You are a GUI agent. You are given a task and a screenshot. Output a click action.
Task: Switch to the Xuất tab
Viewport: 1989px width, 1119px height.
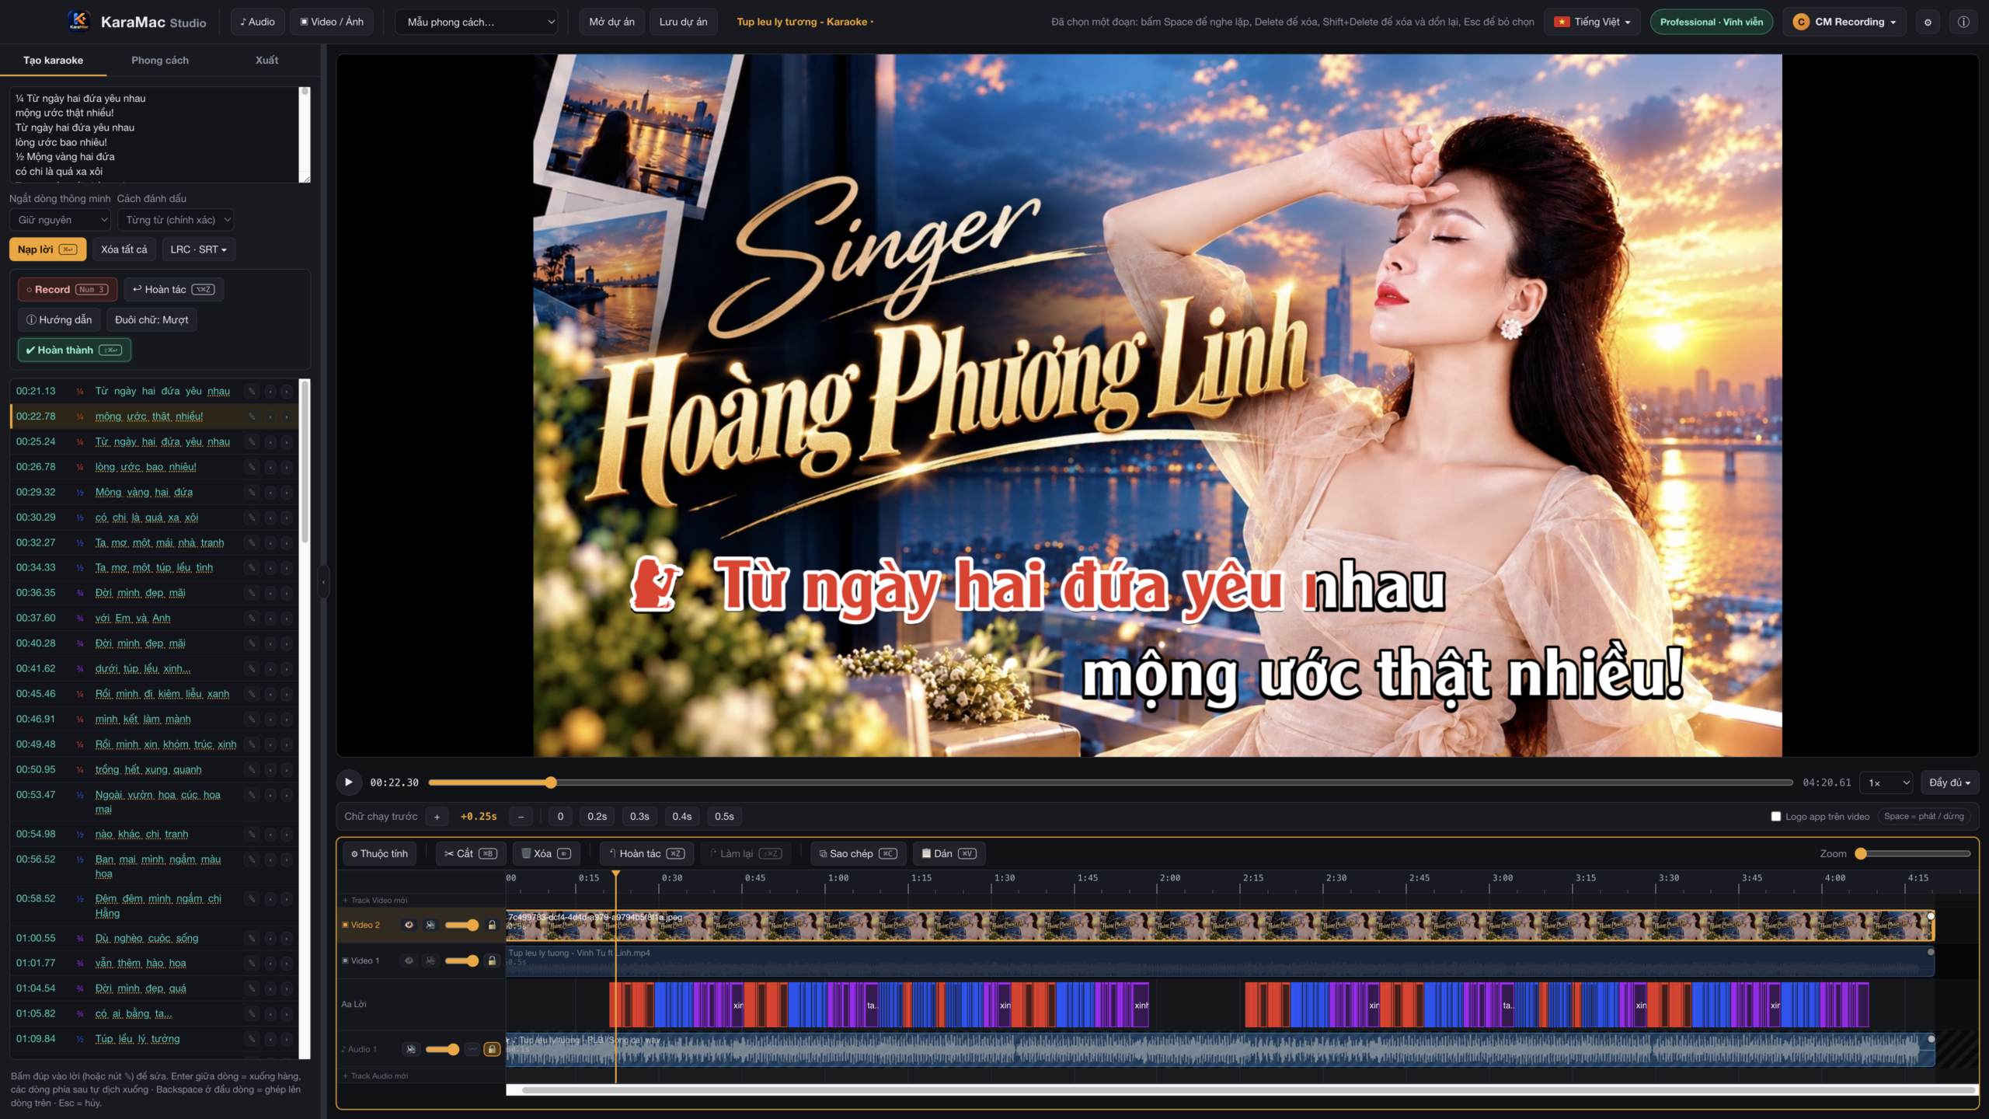(x=266, y=60)
